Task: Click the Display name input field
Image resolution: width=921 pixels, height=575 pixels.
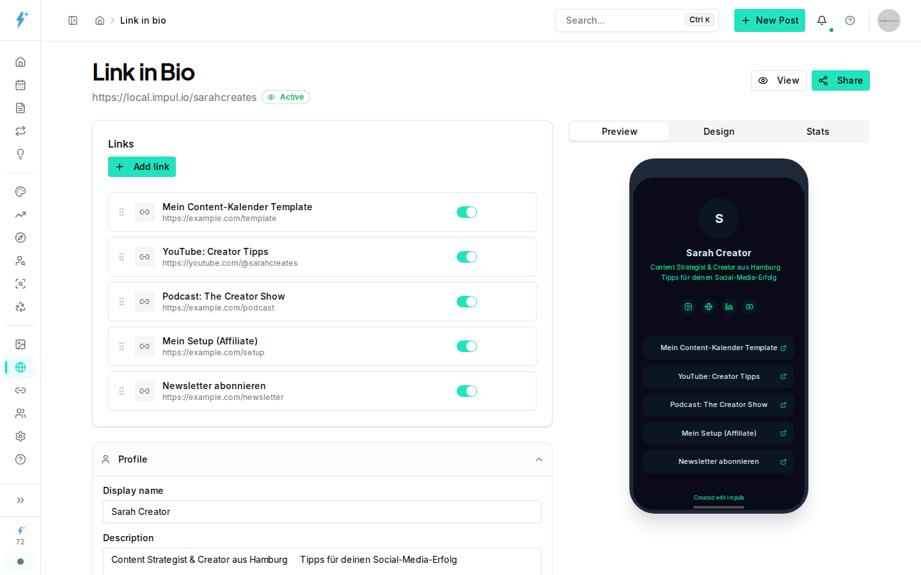Action: 322,512
